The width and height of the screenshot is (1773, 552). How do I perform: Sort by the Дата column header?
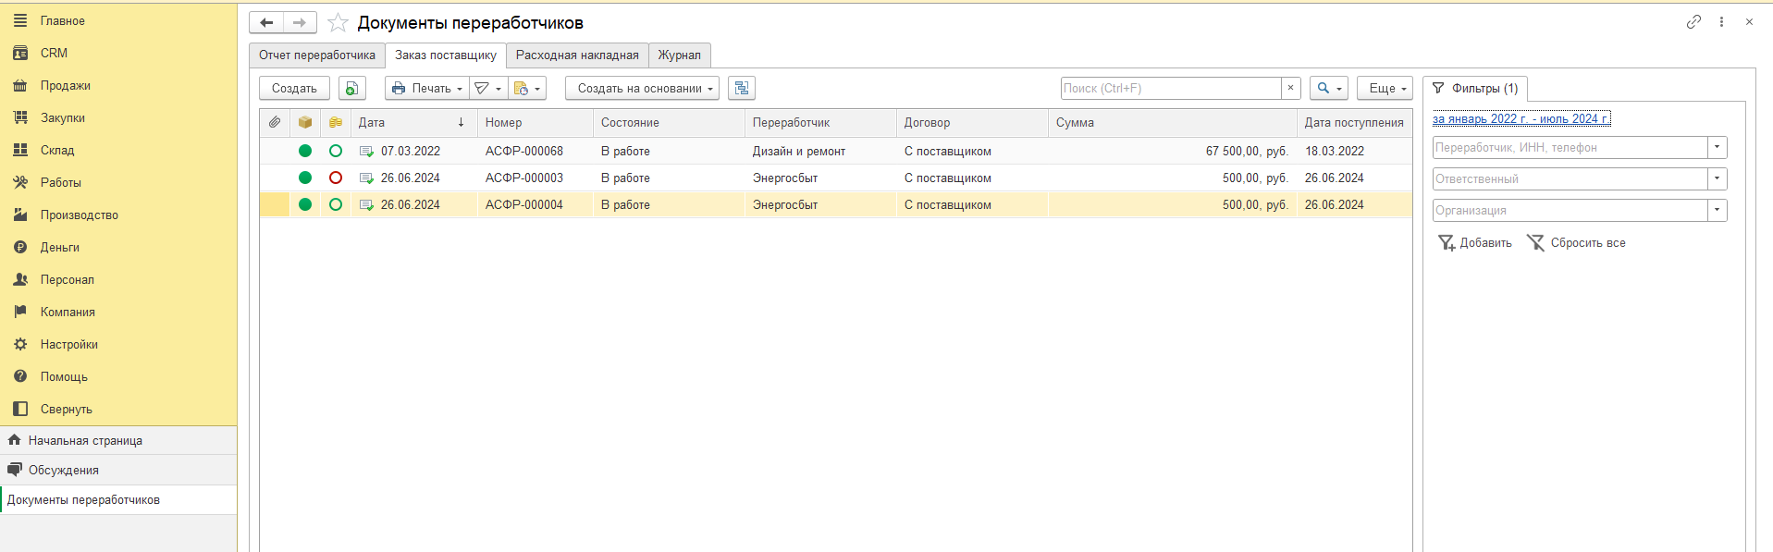413,122
